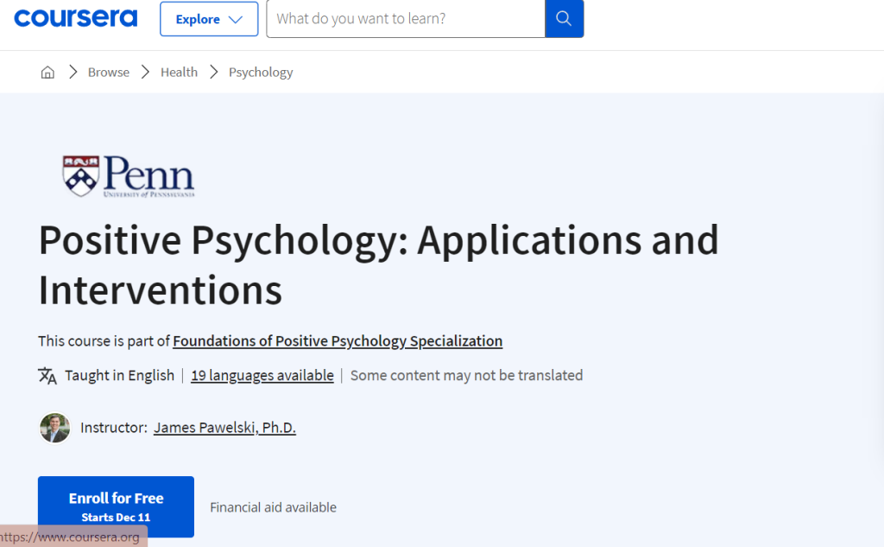Open Foundations of Positive Psychology Specialization link
The image size is (884, 547).
pos(338,341)
